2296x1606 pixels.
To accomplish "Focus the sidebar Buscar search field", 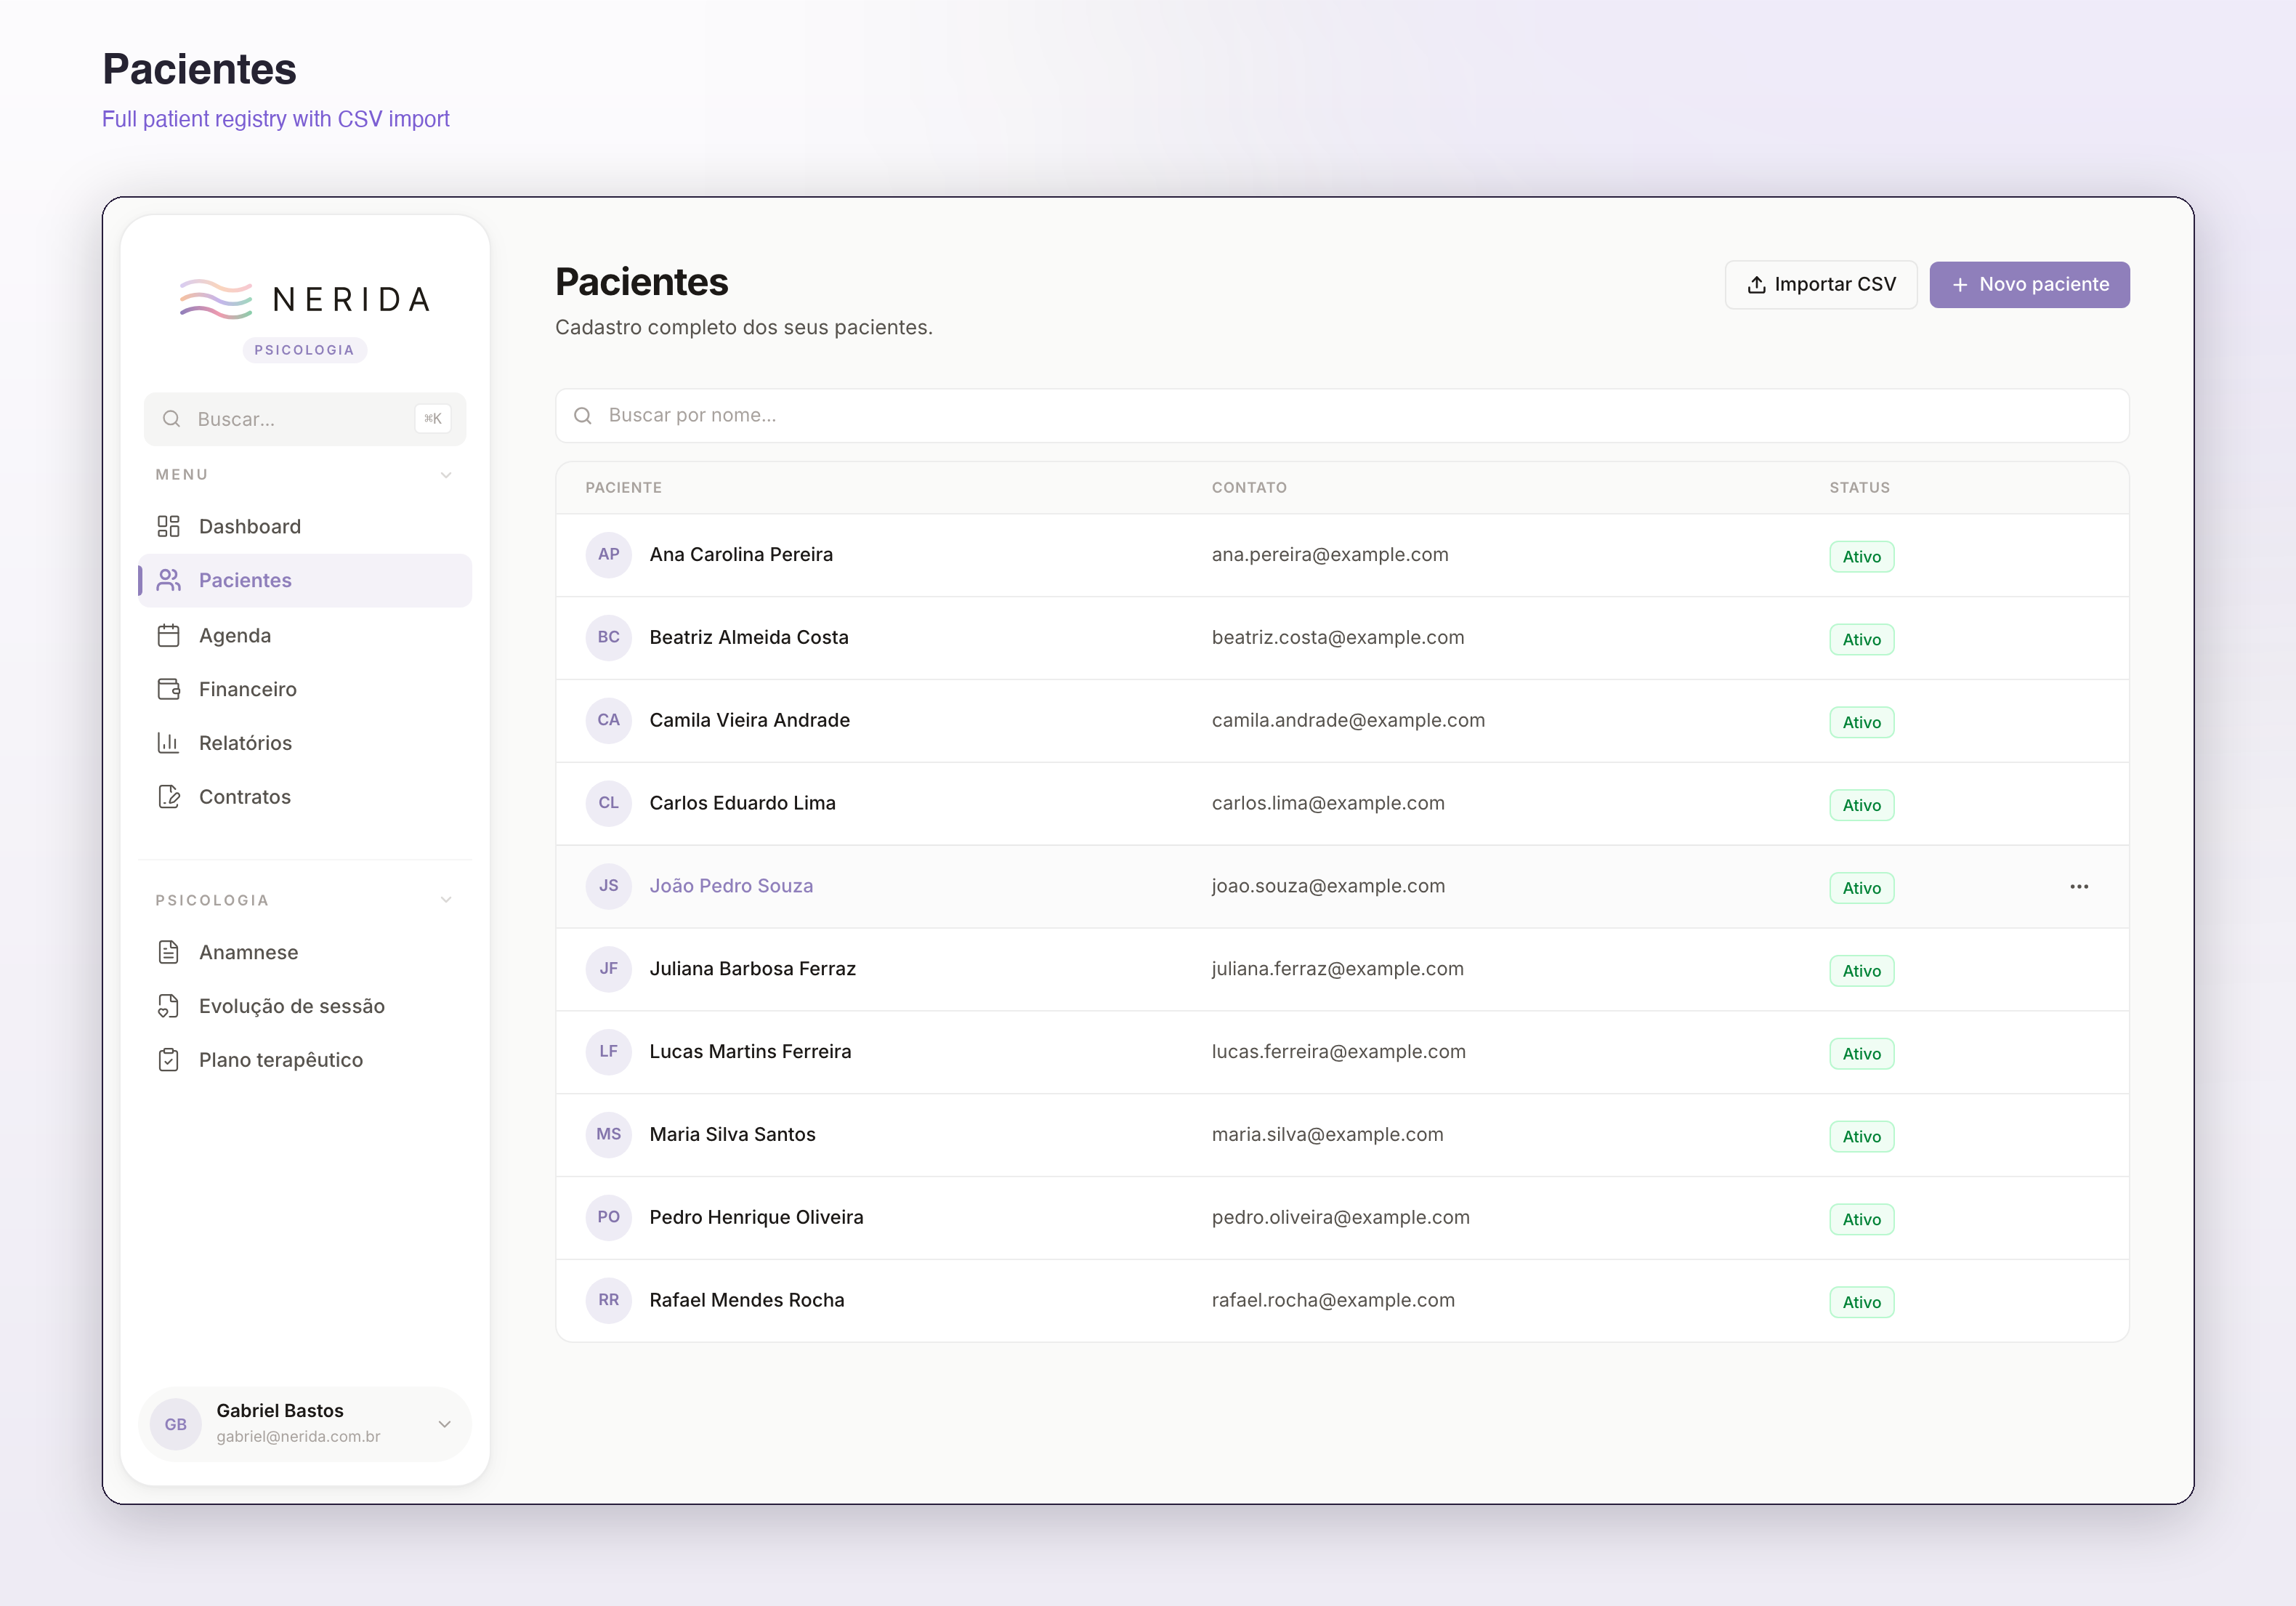I will tap(305, 419).
